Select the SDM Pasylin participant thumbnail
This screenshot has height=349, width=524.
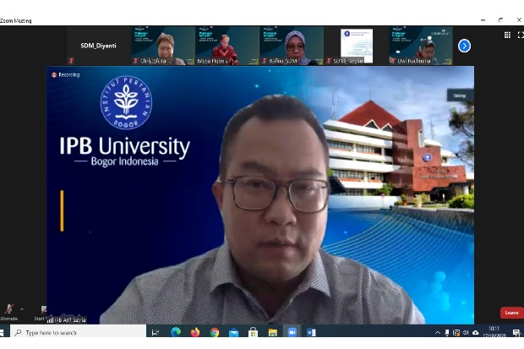pos(357,46)
